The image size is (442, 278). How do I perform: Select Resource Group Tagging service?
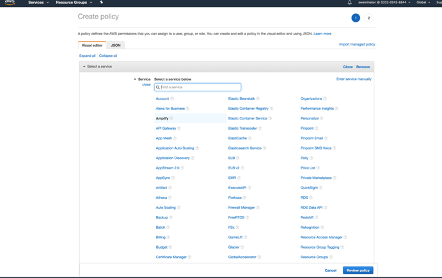[x=320, y=247]
